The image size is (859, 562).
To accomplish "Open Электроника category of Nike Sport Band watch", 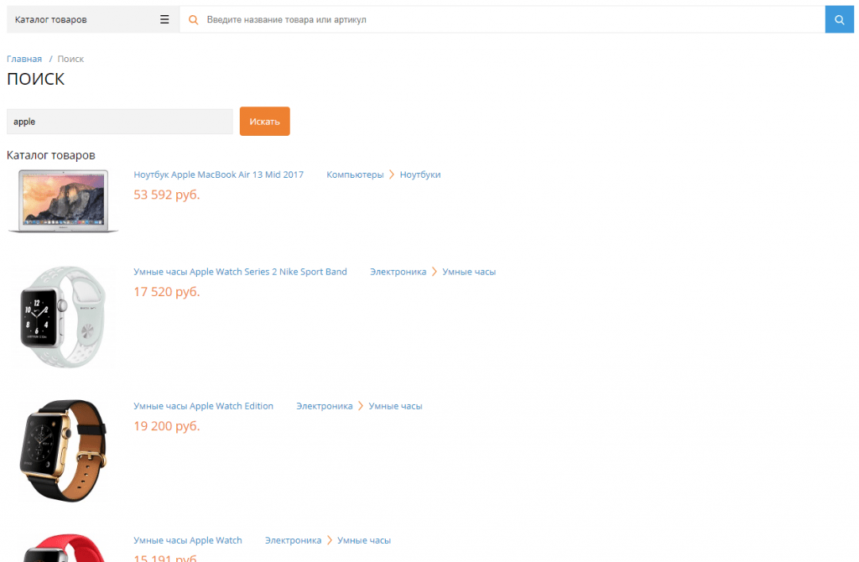I will pos(398,272).
